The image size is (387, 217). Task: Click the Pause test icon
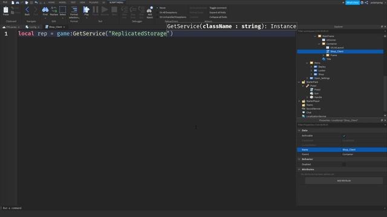96,10
